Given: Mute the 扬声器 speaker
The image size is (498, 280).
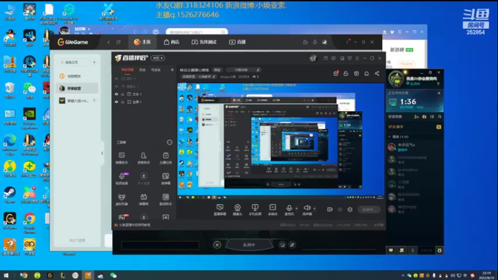Looking at the screenshot, I should [x=307, y=210].
